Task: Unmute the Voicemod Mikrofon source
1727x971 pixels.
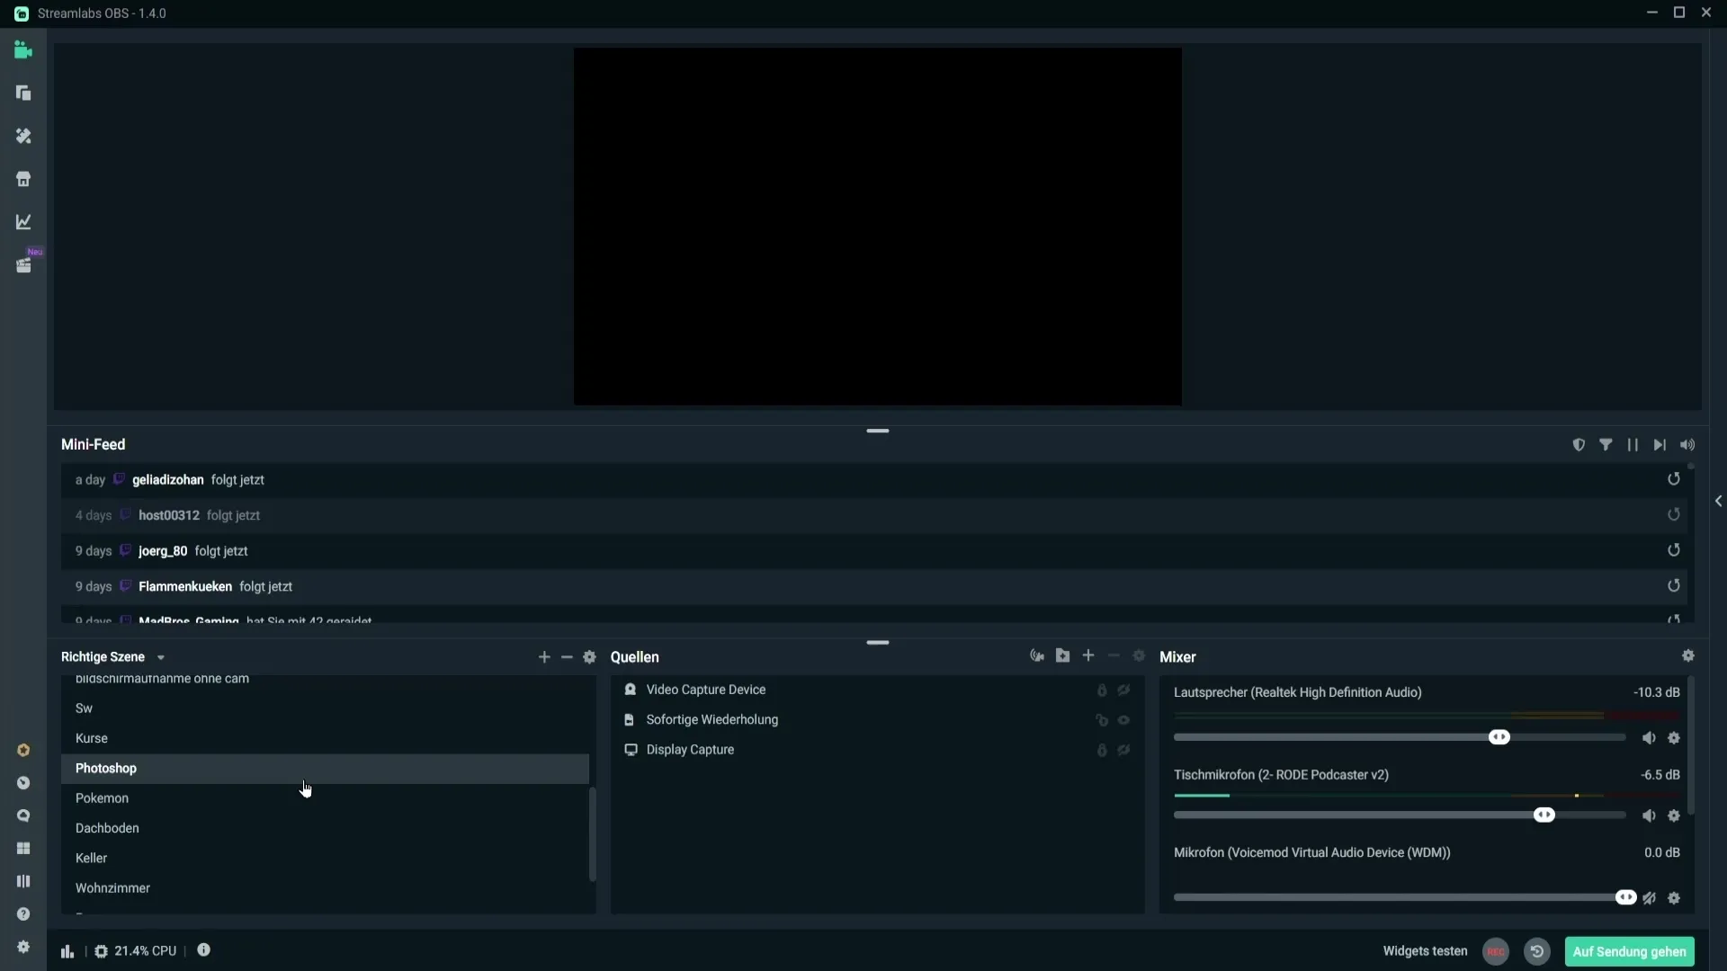Action: (x=1649, y=898)
